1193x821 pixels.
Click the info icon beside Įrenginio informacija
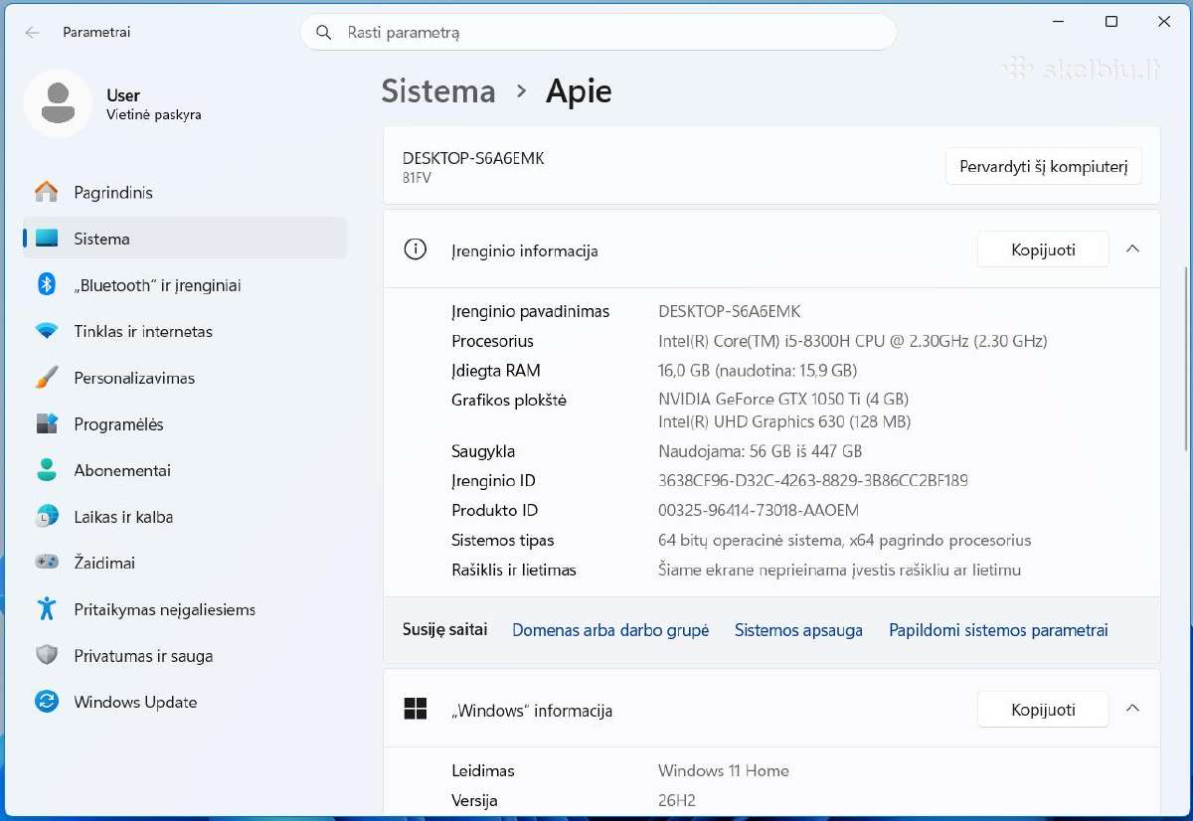point(415,249)
